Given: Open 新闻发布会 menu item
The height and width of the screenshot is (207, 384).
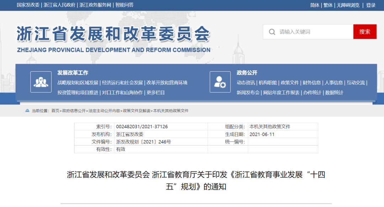Looking at the screenshot, I should [x=248, y=93].
